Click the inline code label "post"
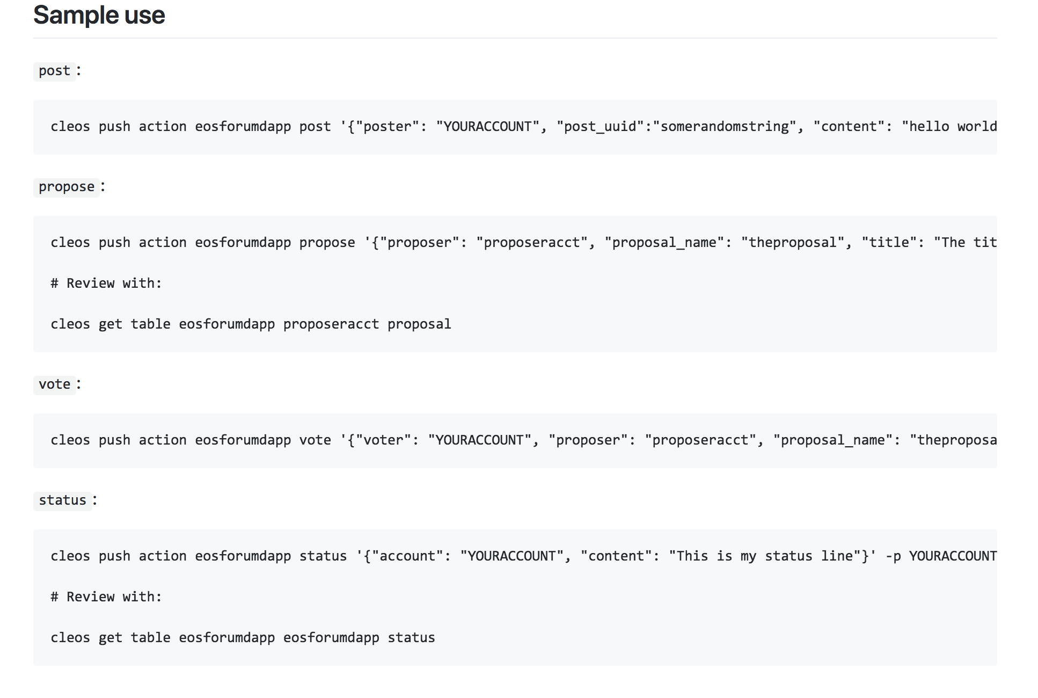 (x=54, y=71)
